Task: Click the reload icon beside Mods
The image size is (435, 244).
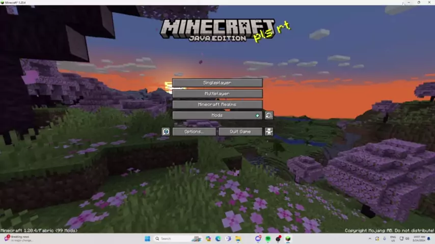Action: click(x=268, y=115)
